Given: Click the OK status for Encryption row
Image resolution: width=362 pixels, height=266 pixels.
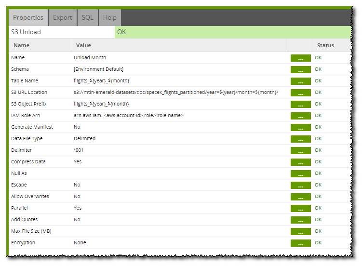Looking at the screenshot, I should 318,243.
